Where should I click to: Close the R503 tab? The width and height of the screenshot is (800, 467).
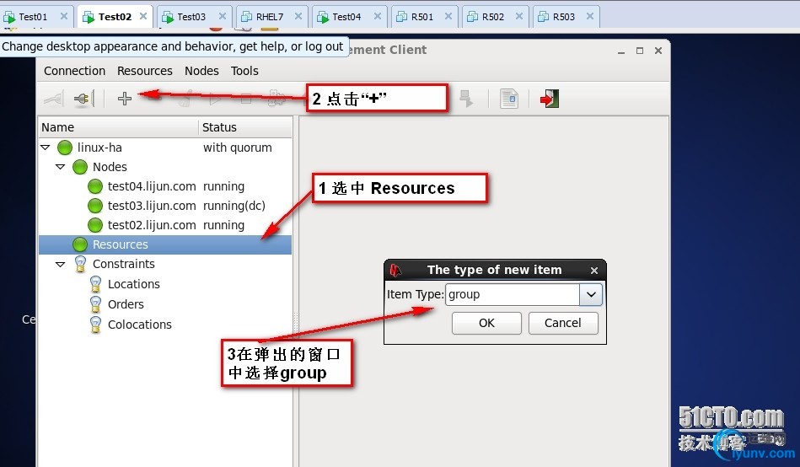[590, 16]
